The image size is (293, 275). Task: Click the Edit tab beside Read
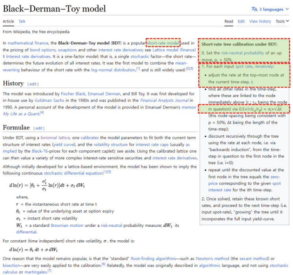pos(241,21)
